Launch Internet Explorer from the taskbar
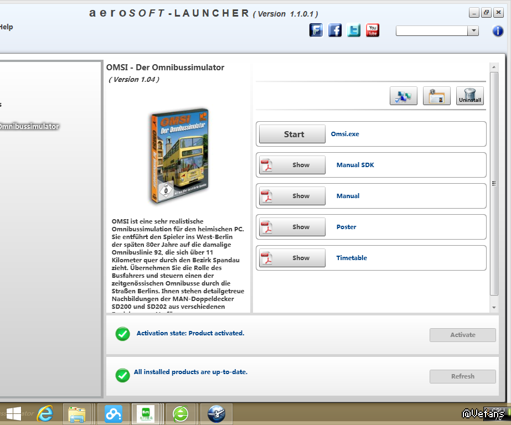This screenshot has width=511, height=425. click(x=45, y=414)
